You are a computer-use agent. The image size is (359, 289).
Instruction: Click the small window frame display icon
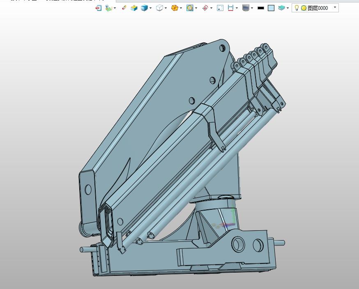[220, 8]
